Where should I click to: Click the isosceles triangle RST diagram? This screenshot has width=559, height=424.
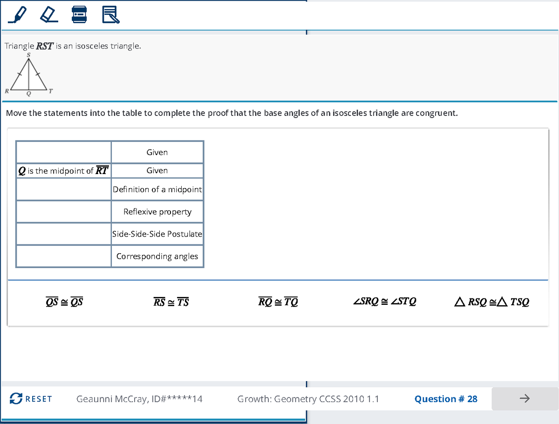(29, 74)
